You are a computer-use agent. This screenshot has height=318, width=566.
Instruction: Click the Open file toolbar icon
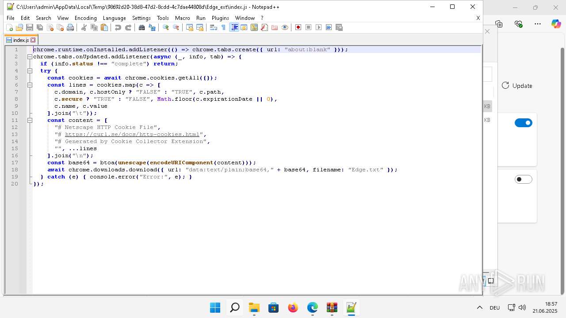pos(19,27)
